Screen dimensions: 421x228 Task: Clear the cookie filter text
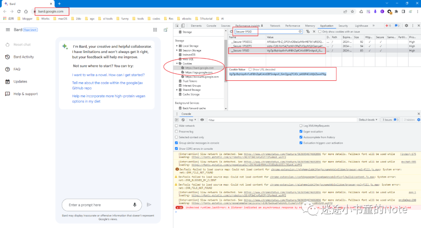click(300, 32)
